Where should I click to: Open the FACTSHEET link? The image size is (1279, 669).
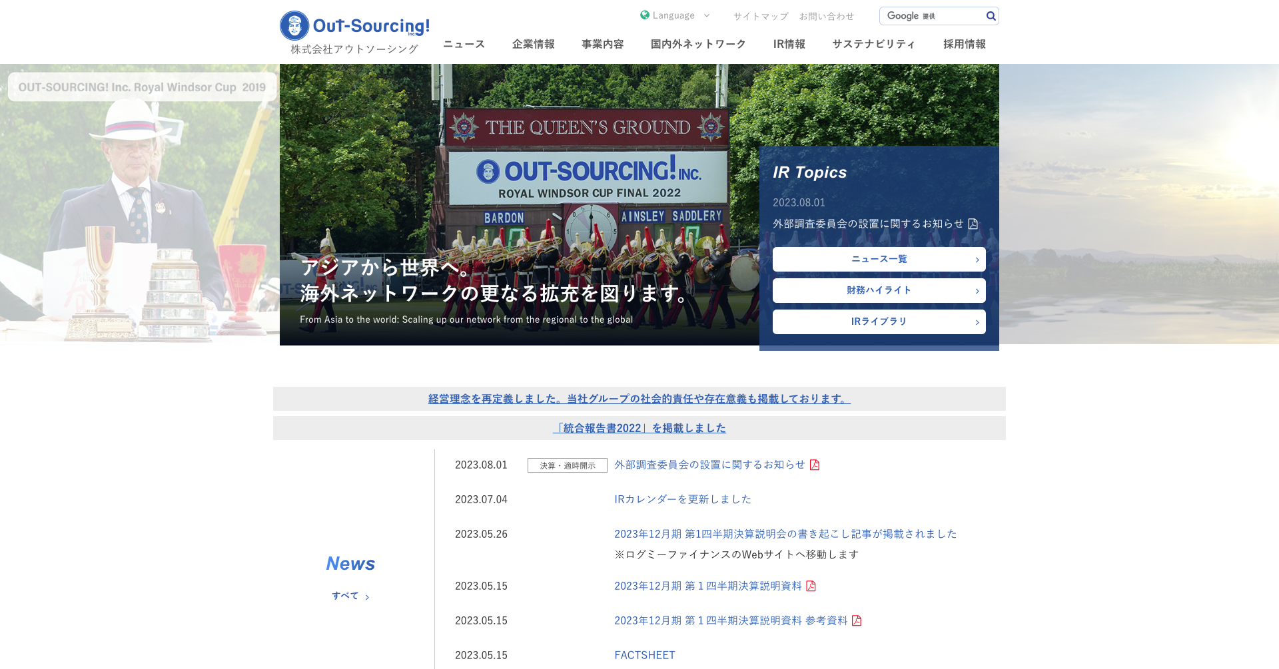[645, 655]
